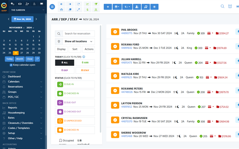This screenshot has width=239, height=149.
Task: Open Codes / Templates sidebar menu
Action: tap(22, 128)
